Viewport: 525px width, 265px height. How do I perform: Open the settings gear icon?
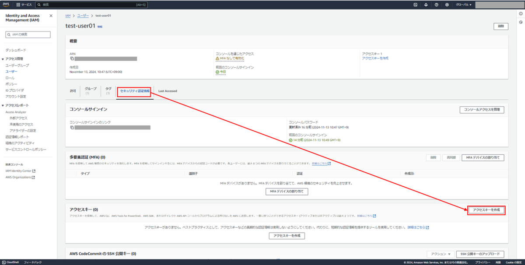pos(447,4)
